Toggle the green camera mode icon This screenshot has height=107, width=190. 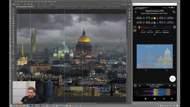[135, 27]
